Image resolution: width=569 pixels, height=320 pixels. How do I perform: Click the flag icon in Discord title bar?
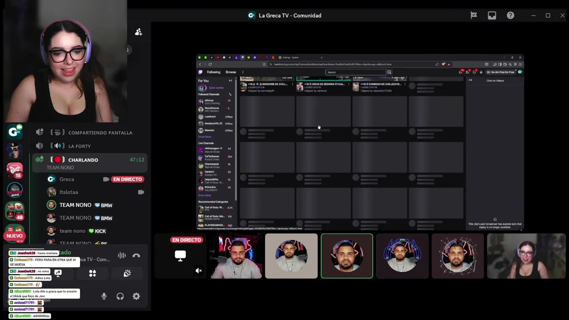(x=473, y=16)
